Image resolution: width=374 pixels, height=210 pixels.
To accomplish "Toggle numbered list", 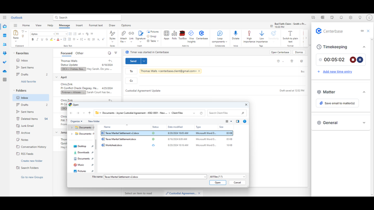I will click(75, 34).
